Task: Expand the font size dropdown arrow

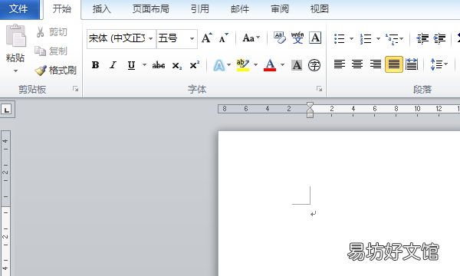Action: tap(192, 38)
